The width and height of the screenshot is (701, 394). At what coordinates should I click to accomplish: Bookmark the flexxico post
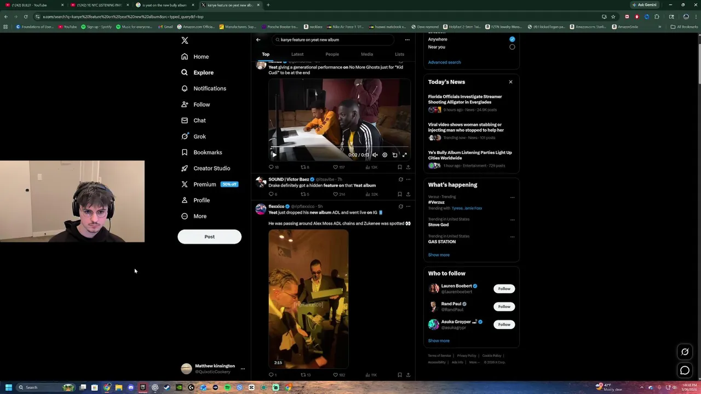[400, 375]
